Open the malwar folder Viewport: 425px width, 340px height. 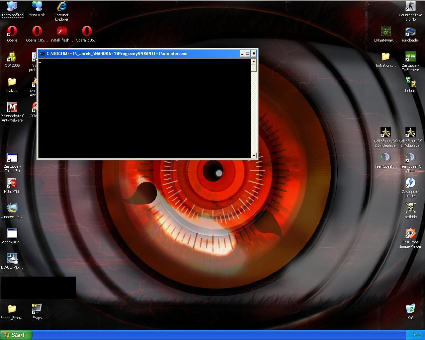(12, 82)
